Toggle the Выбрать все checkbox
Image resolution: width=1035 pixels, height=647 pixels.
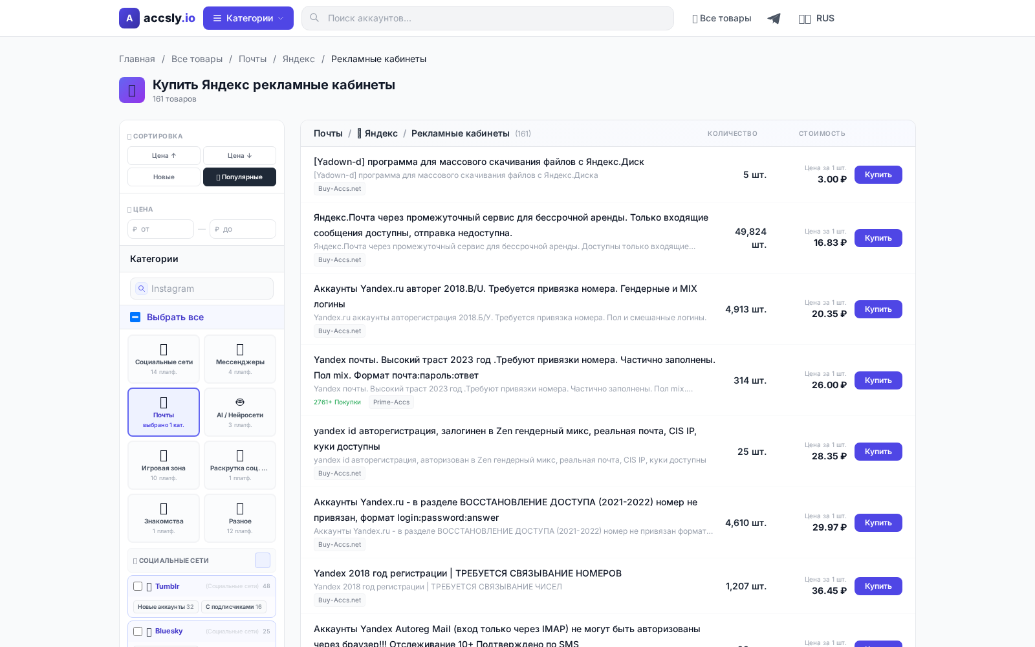(x=135, y=317)
